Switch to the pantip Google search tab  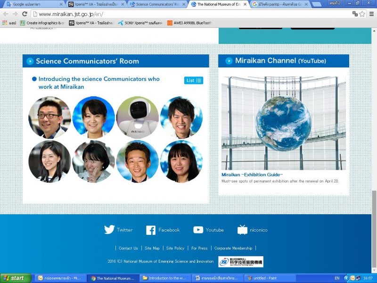pyautogui.click(x=280, y=4)
